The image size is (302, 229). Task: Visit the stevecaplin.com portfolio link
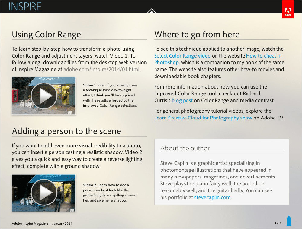point(212,198)
